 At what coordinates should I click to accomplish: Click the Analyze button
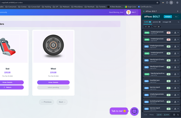tap(168, 17)
